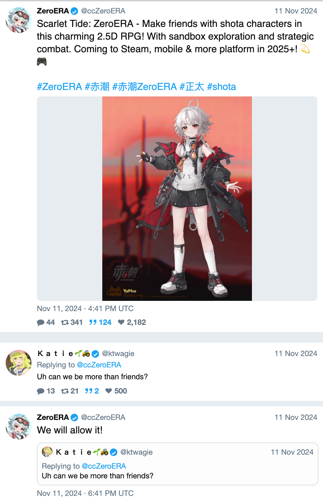Open the #ZeroERA hashtag link
323x501 pixels.
point(59,87)
